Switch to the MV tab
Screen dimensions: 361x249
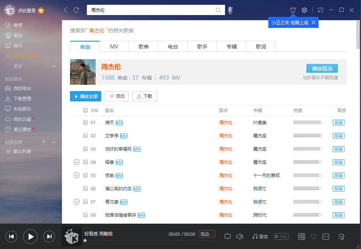click(x=114, y=46)
